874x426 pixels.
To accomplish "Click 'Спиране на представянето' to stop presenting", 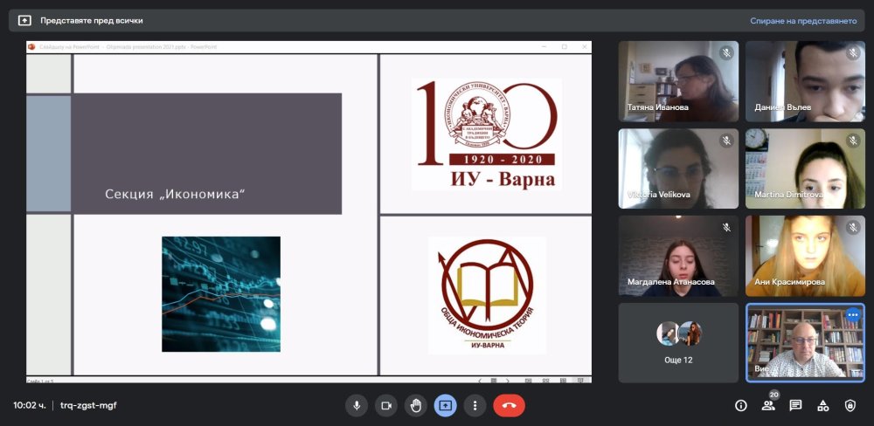I will coord(802,21).
